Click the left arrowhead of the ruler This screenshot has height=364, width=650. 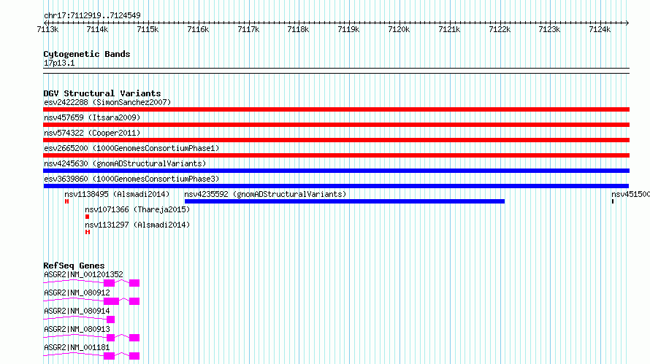[45, 23]
